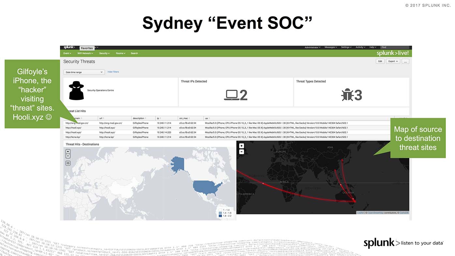Open the Activity menu

pos(360,47)
